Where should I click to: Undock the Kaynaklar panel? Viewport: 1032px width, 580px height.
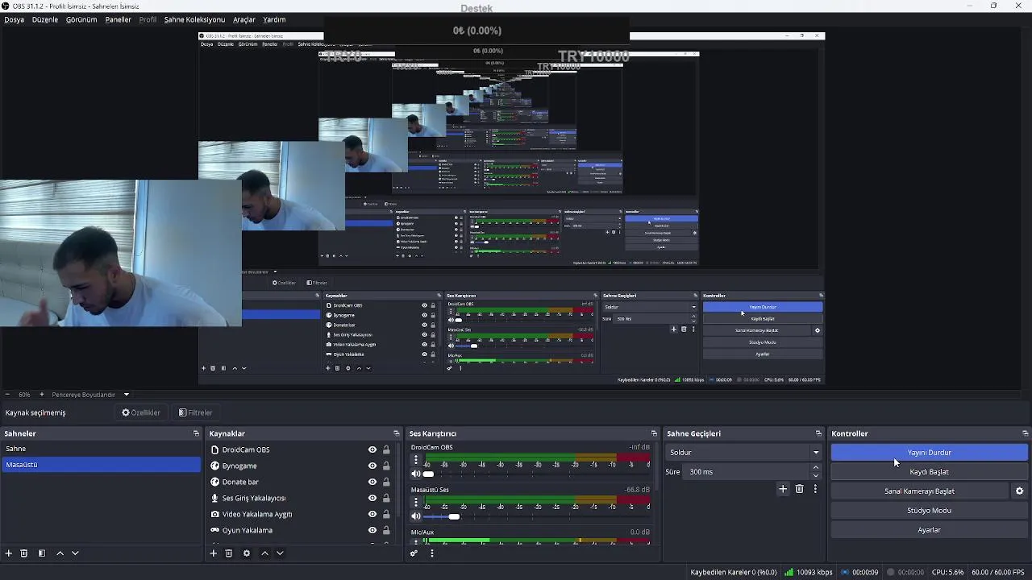click(396, 433)
